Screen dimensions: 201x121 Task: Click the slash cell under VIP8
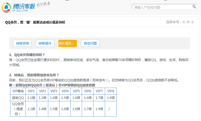(111, 109)
